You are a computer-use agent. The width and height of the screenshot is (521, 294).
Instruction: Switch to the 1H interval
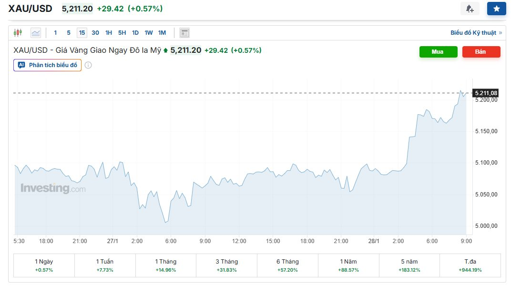tap(109, 33)
